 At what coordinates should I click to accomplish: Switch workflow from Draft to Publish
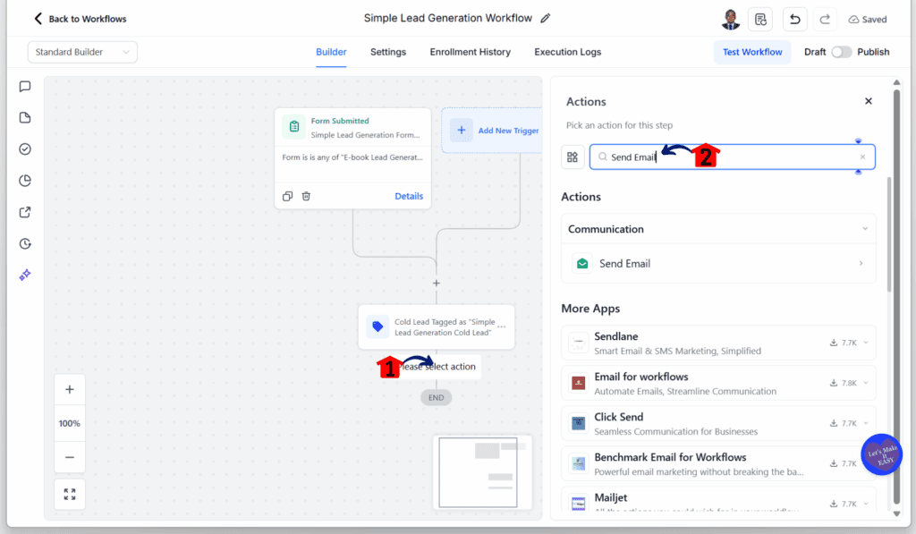840,52
